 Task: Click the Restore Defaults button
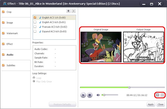coord(62,104)
